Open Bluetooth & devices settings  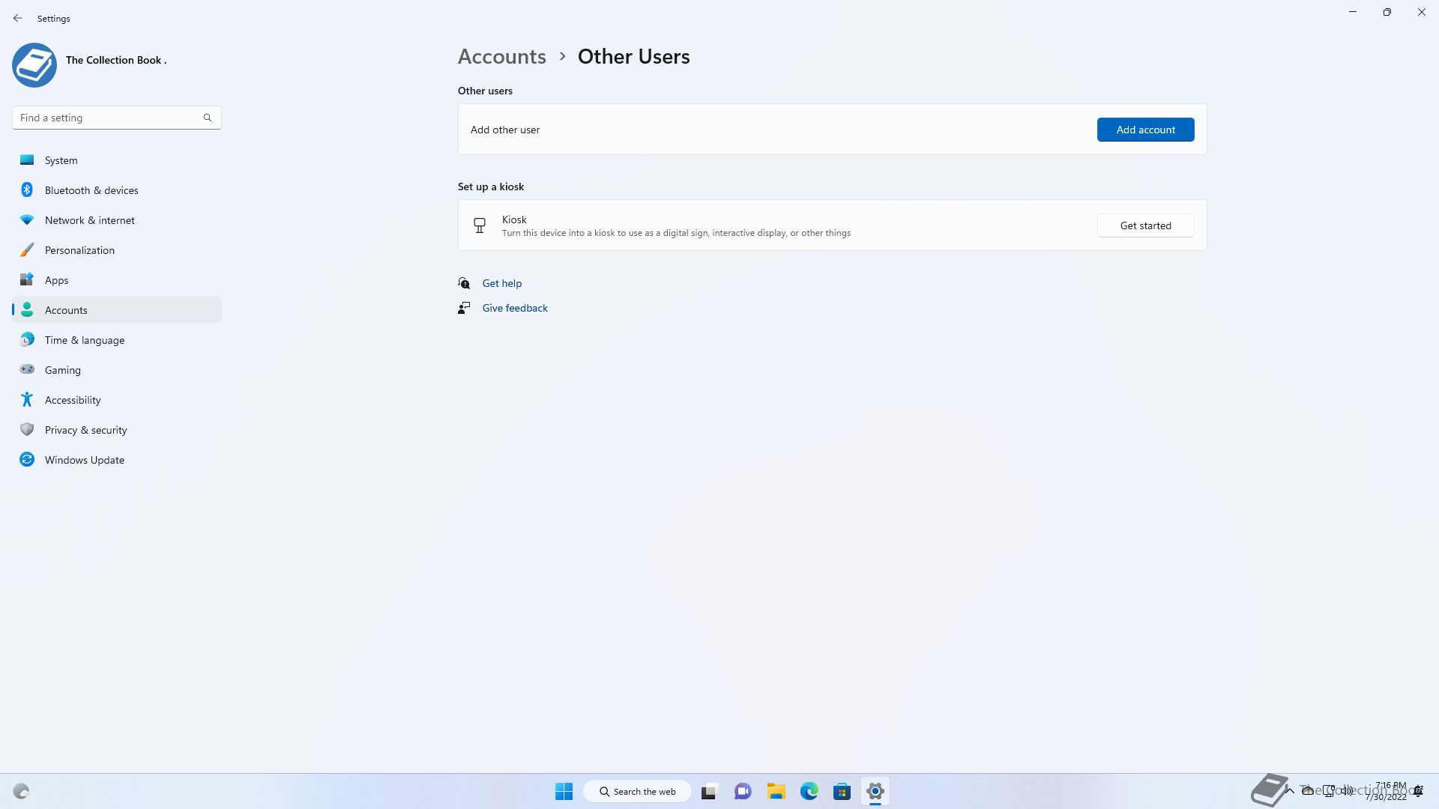point(91,190)
